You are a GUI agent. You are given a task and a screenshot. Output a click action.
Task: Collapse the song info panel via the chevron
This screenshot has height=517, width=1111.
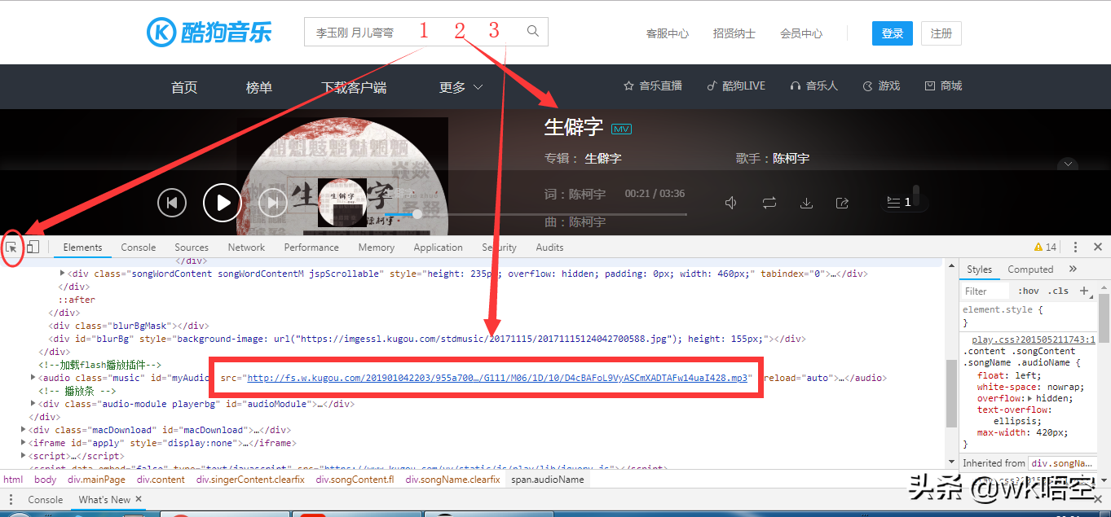click(1068, 164)
